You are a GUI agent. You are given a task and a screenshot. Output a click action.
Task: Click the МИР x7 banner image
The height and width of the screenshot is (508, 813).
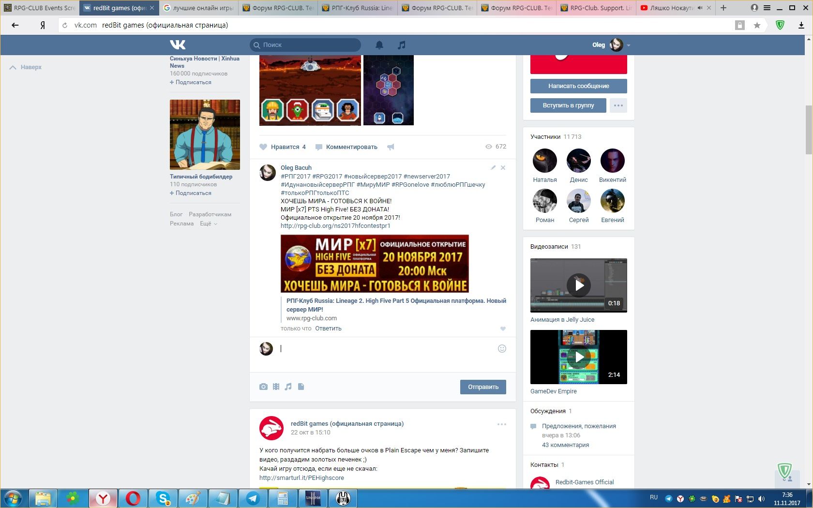tap(375, 264)
